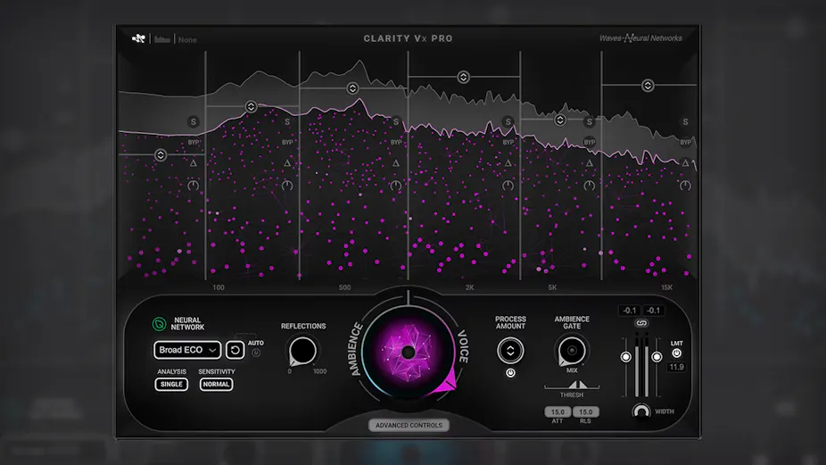Bypass the 500 Hz band with BYP
The height and width of the screenshot is (465, 826).
click(396, 142)
